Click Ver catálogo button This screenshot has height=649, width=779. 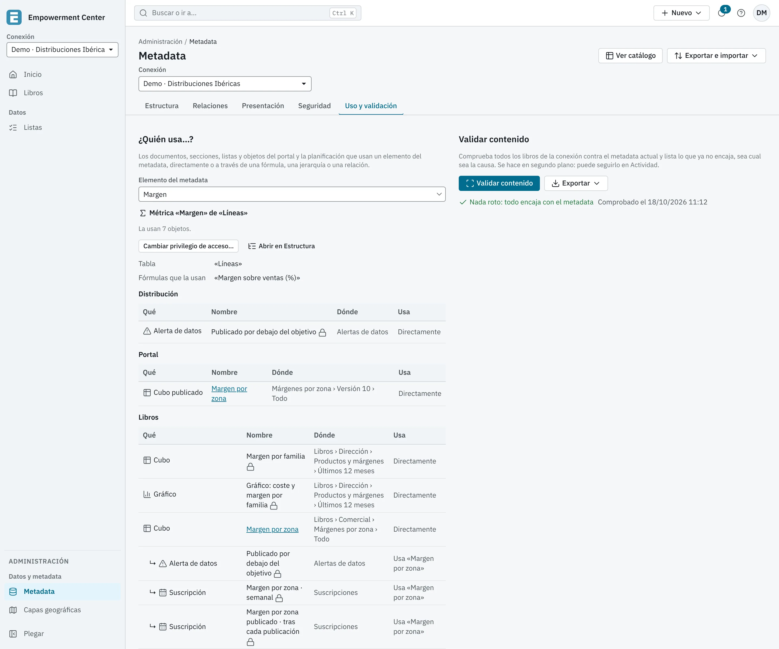[x=630, y=56]
